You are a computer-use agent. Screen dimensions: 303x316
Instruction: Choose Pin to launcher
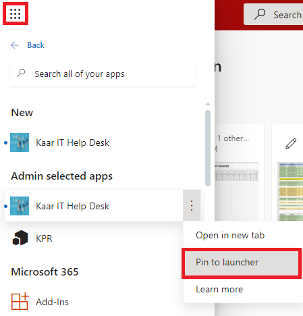[242, 263]
